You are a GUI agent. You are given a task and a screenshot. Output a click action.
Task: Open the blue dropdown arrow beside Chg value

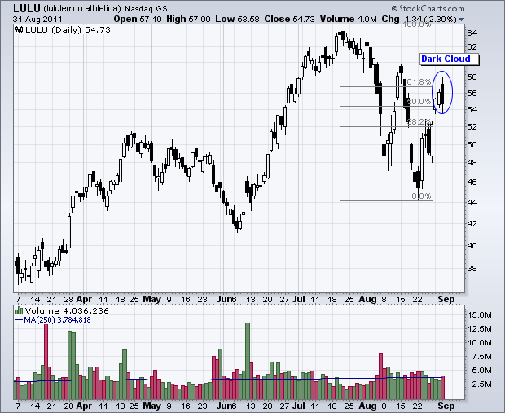coord(461,20)
